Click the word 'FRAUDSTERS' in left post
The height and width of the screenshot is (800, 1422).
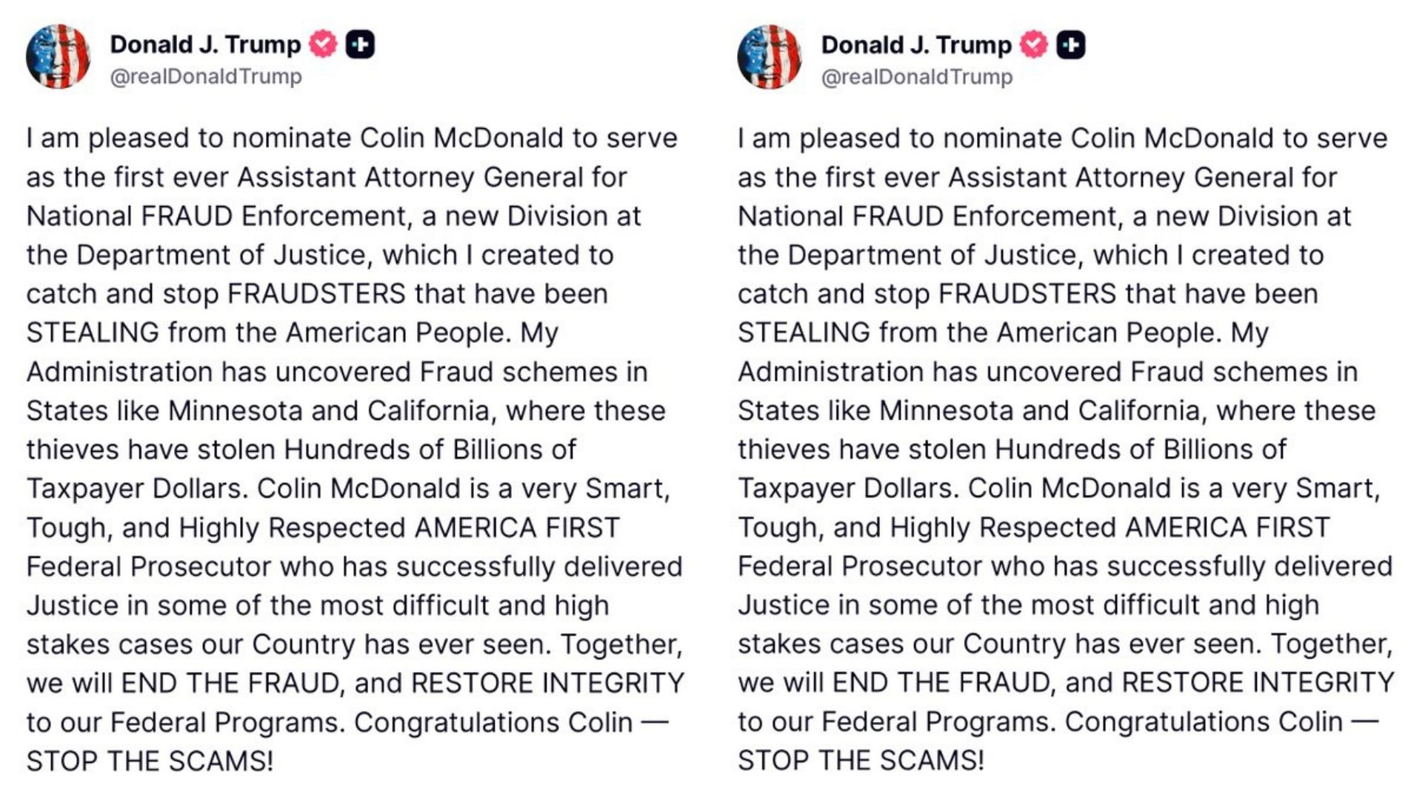[316, 294]
